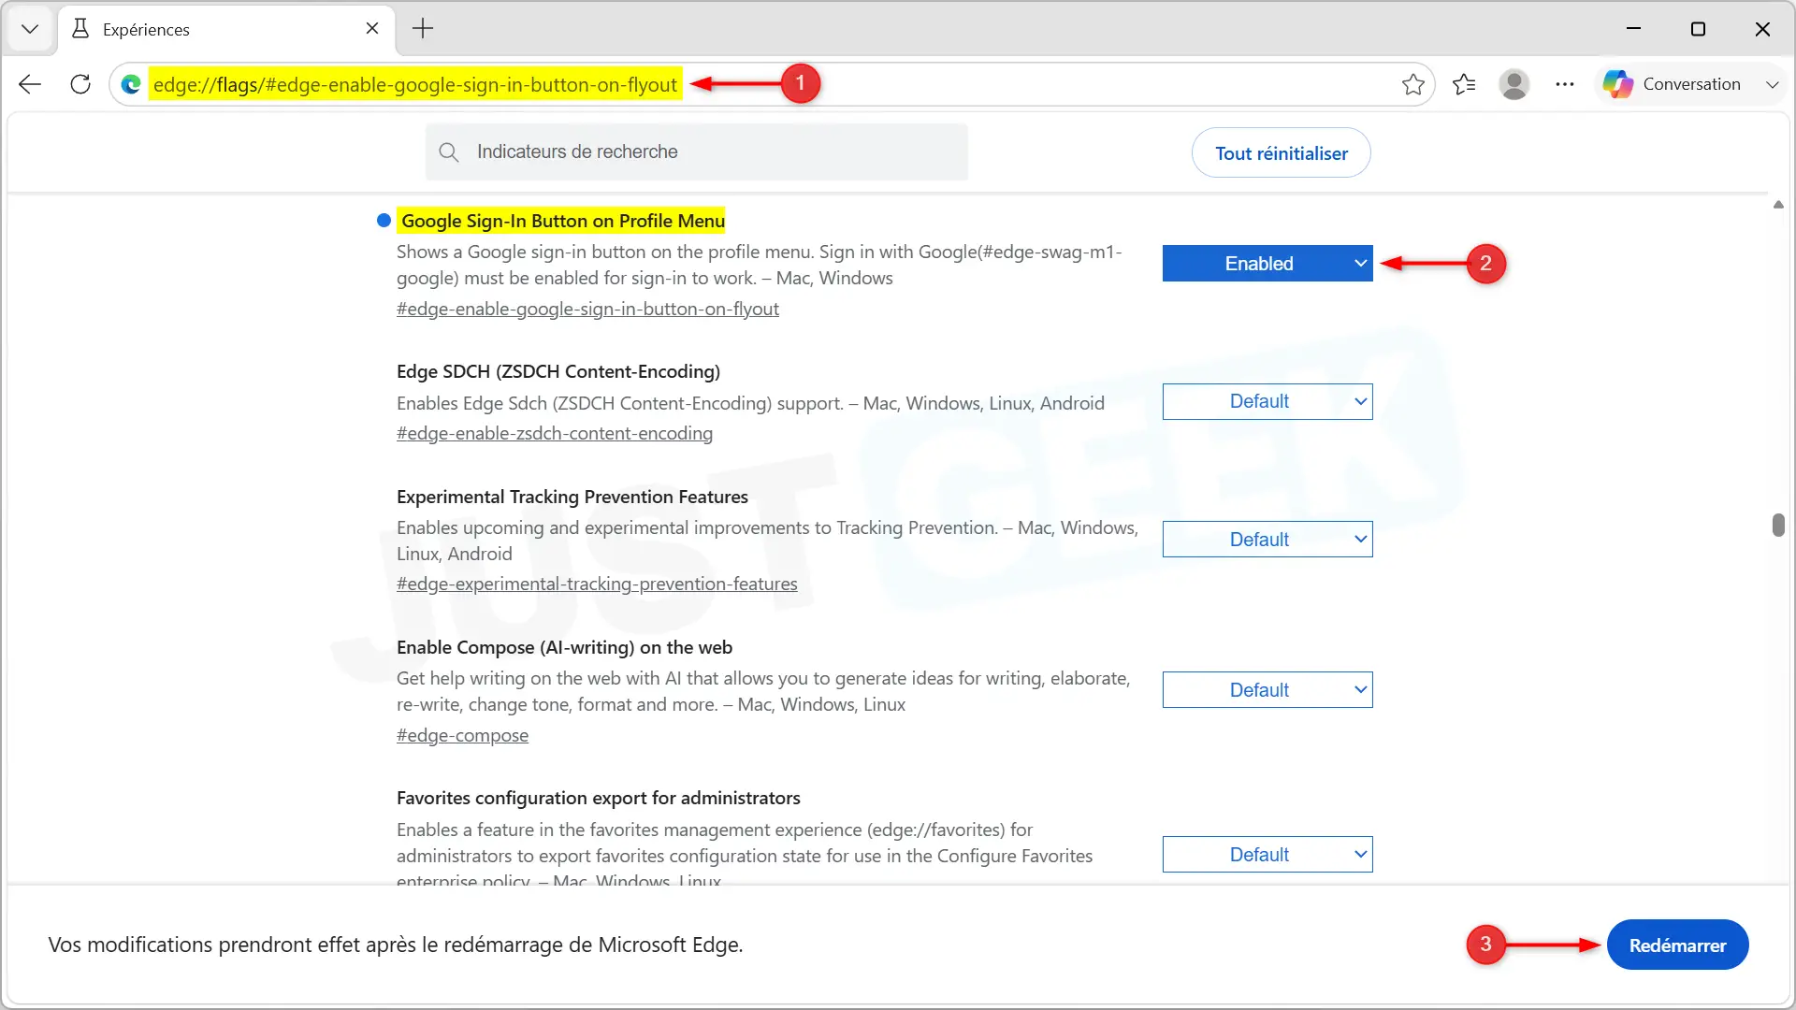Open #edge-enable-zsdch-content-encoding link
This screenshot has height=1010, width=1796.
coord(555,433)
